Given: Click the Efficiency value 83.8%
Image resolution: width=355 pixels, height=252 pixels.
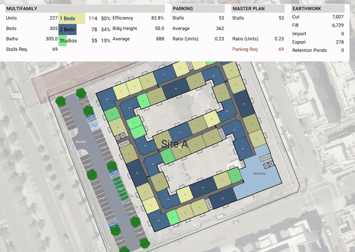Looking at the screenshot, I should 158,18.
